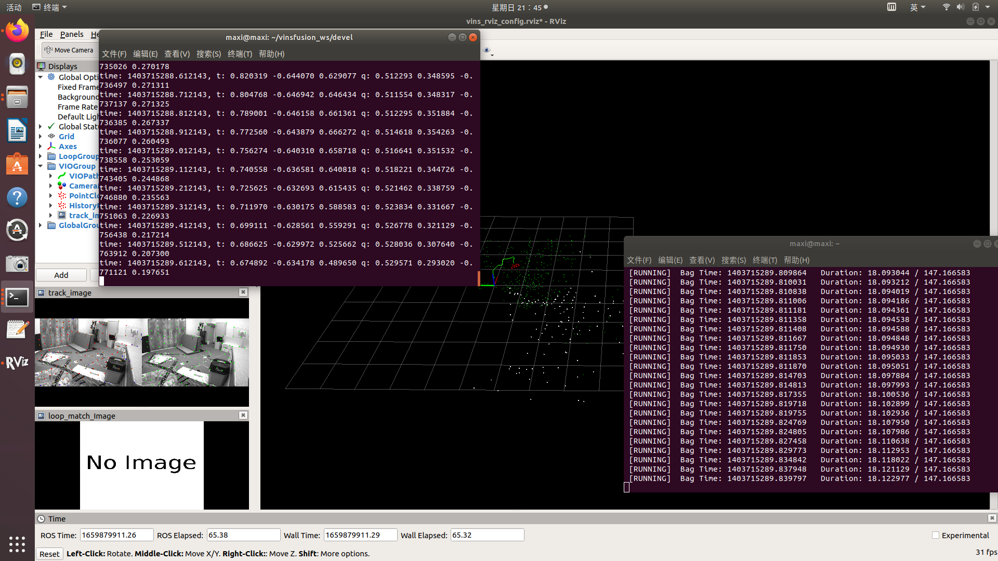This screenshot has height=561, width=998.
Task: Open Firefox from the dock
Action: [x=17, y=31]
